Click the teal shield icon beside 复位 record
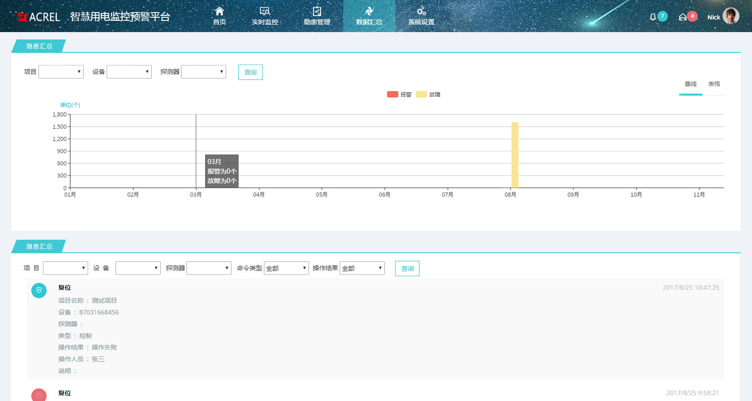Viewport: 752px width, 401px height. (39, 290)
